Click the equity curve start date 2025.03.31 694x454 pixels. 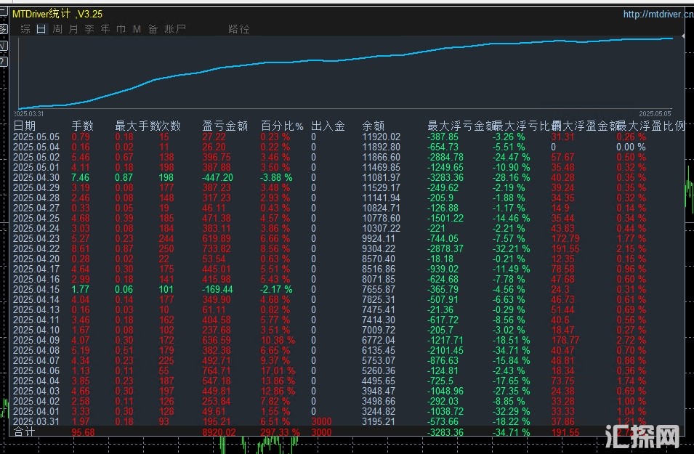[29, 114]
